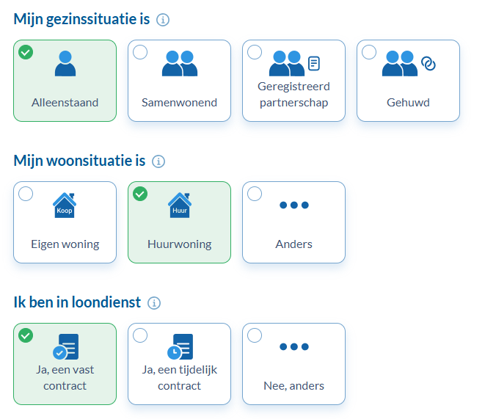
Task: Select the Nee, anders radio button
Action: point(255,335)
